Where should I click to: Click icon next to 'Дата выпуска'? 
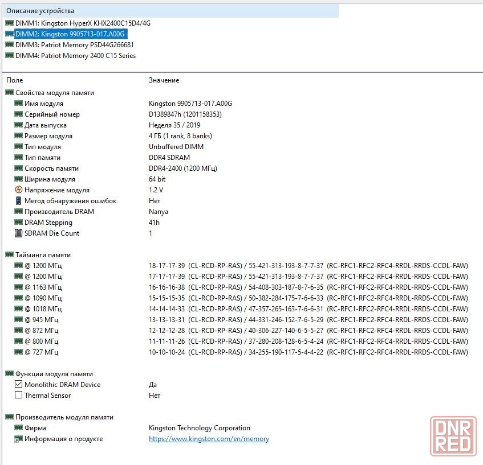point(18,125)
